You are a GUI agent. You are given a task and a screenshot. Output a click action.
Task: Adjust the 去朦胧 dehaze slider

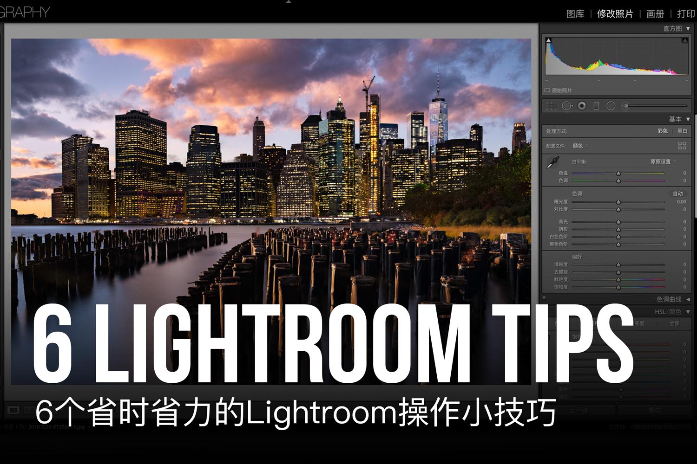(x=618, y=272)
